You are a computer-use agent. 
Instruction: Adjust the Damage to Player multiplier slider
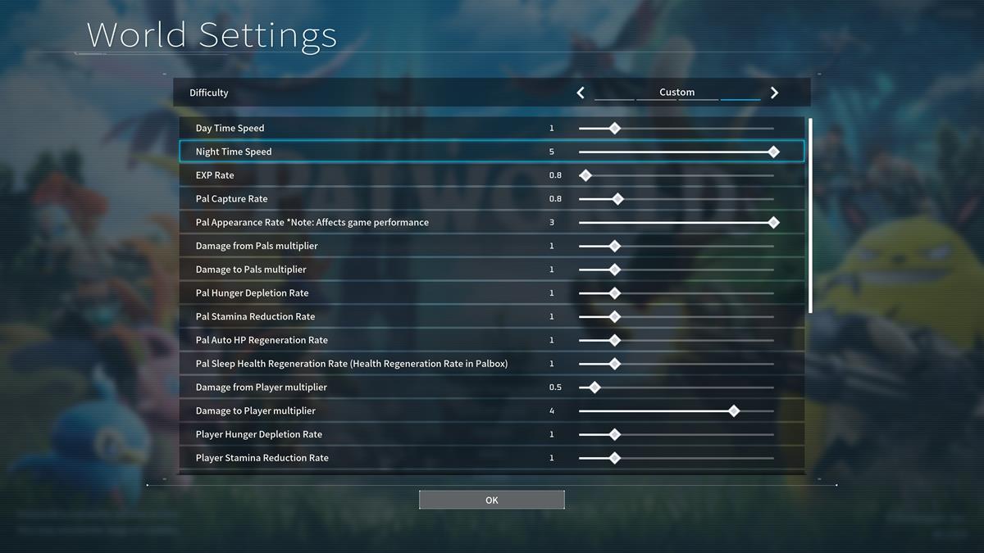tap(734, 410)
